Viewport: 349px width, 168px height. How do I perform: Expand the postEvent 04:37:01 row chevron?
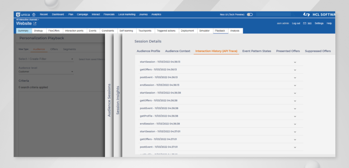pos(295,147)
